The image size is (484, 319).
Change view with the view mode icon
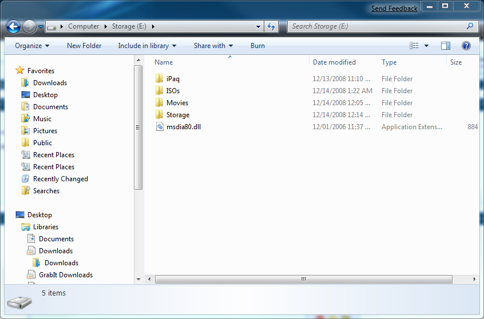point(414,46)
